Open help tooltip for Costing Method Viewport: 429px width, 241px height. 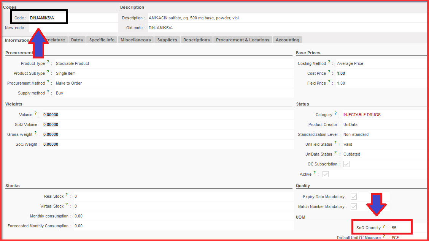[329, 62]
